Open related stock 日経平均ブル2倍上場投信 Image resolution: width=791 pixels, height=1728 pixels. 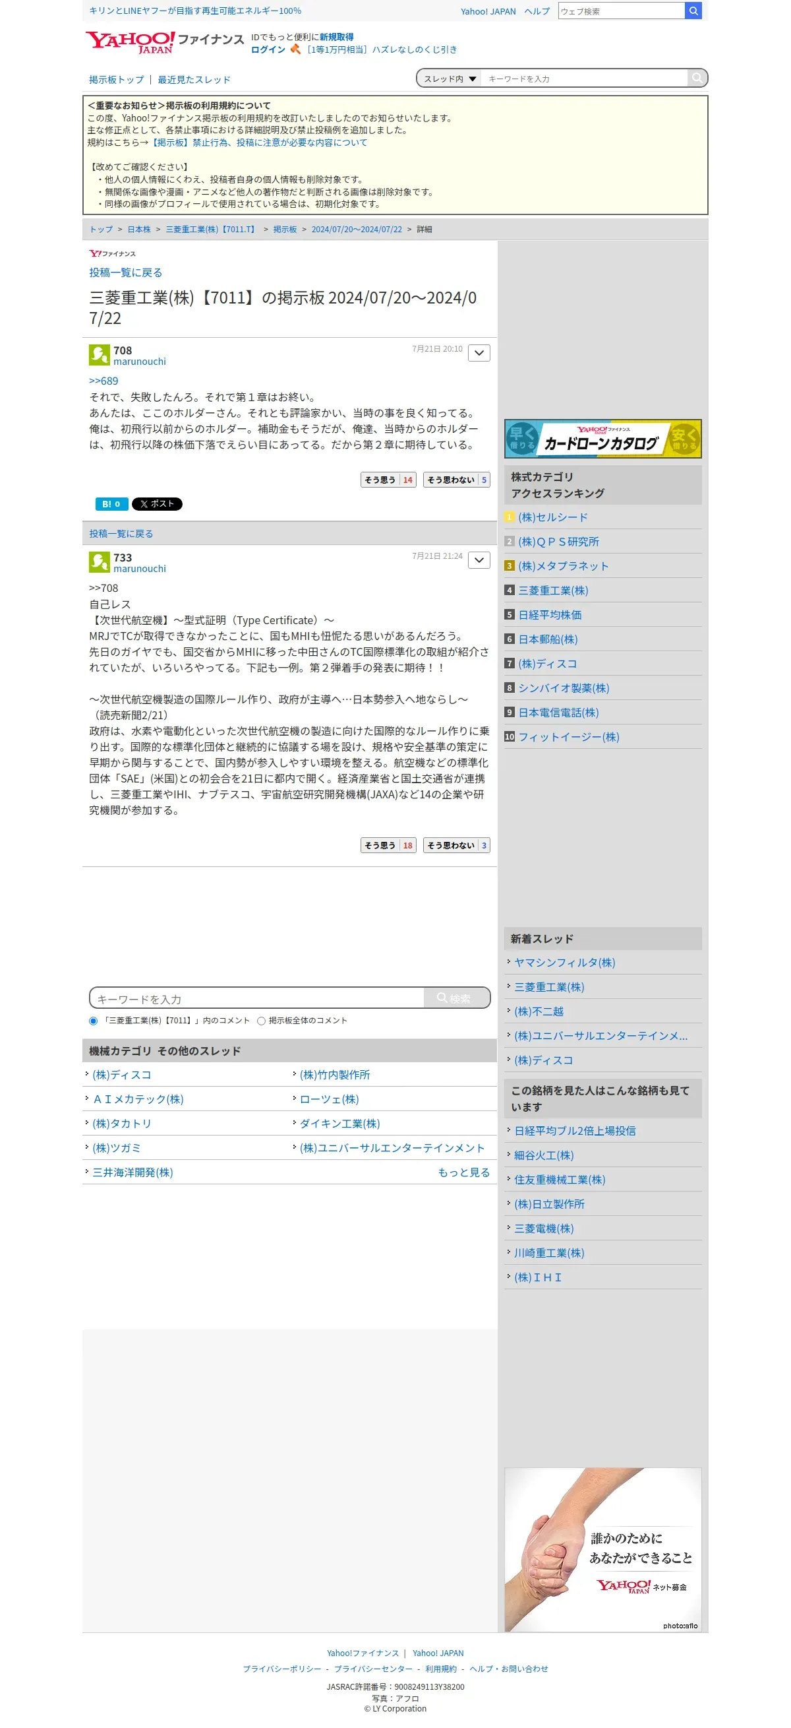pyautogui.click(x=575, y=1131)
